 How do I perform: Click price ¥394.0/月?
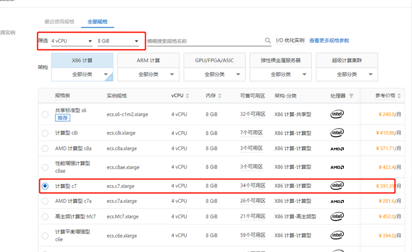click(390, 235)
